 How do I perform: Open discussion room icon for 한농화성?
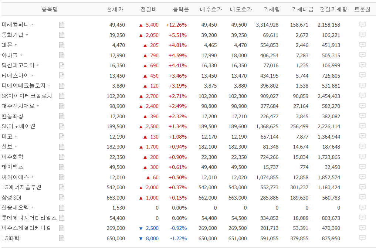pos(362,116)
